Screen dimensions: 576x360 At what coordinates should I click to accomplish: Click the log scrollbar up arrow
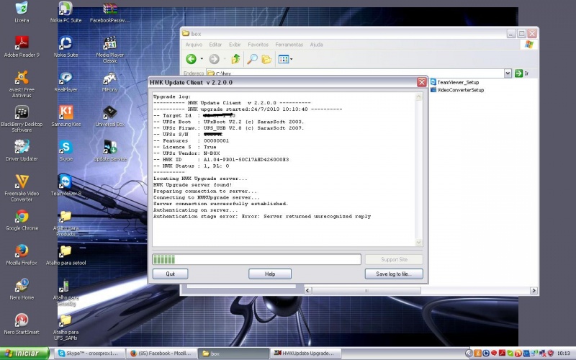[418, 97]
